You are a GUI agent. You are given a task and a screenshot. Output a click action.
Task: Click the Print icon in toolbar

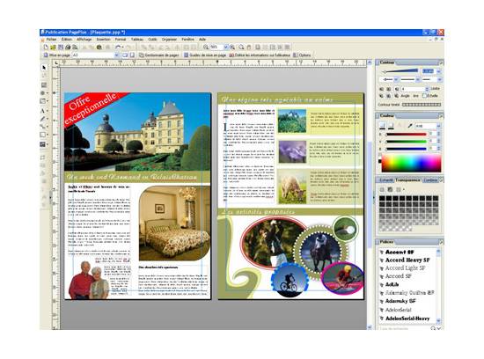(x=68, y=48)
